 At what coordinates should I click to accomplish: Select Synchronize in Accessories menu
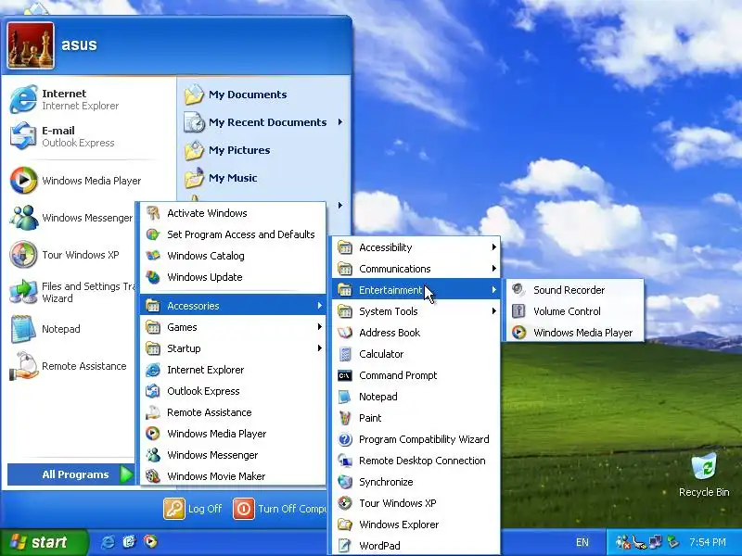coord(416,482)
